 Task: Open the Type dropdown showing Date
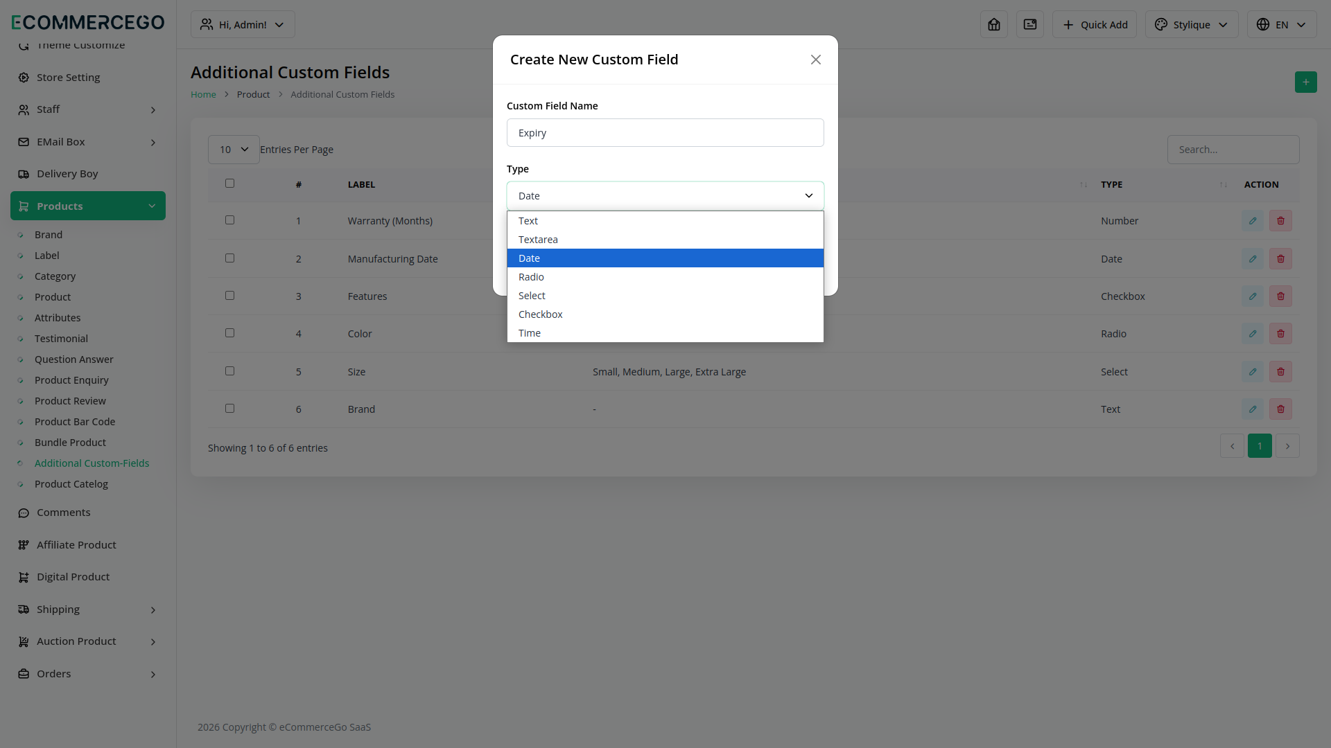point(665,196)
